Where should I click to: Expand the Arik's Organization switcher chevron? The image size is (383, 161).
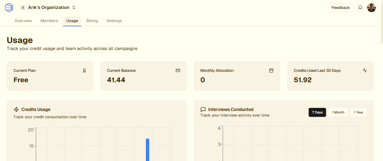pos(74,8)
